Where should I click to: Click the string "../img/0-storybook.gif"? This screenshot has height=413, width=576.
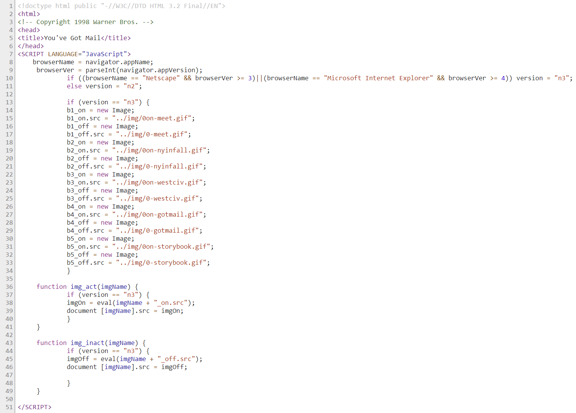(x=161, y=262)
